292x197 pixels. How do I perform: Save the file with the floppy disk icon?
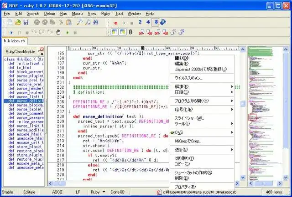pyautogui.click(x=26, y=22)
